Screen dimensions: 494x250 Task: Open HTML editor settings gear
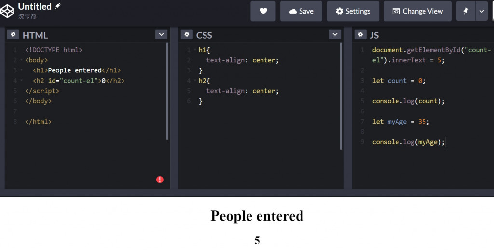(13, 34)
